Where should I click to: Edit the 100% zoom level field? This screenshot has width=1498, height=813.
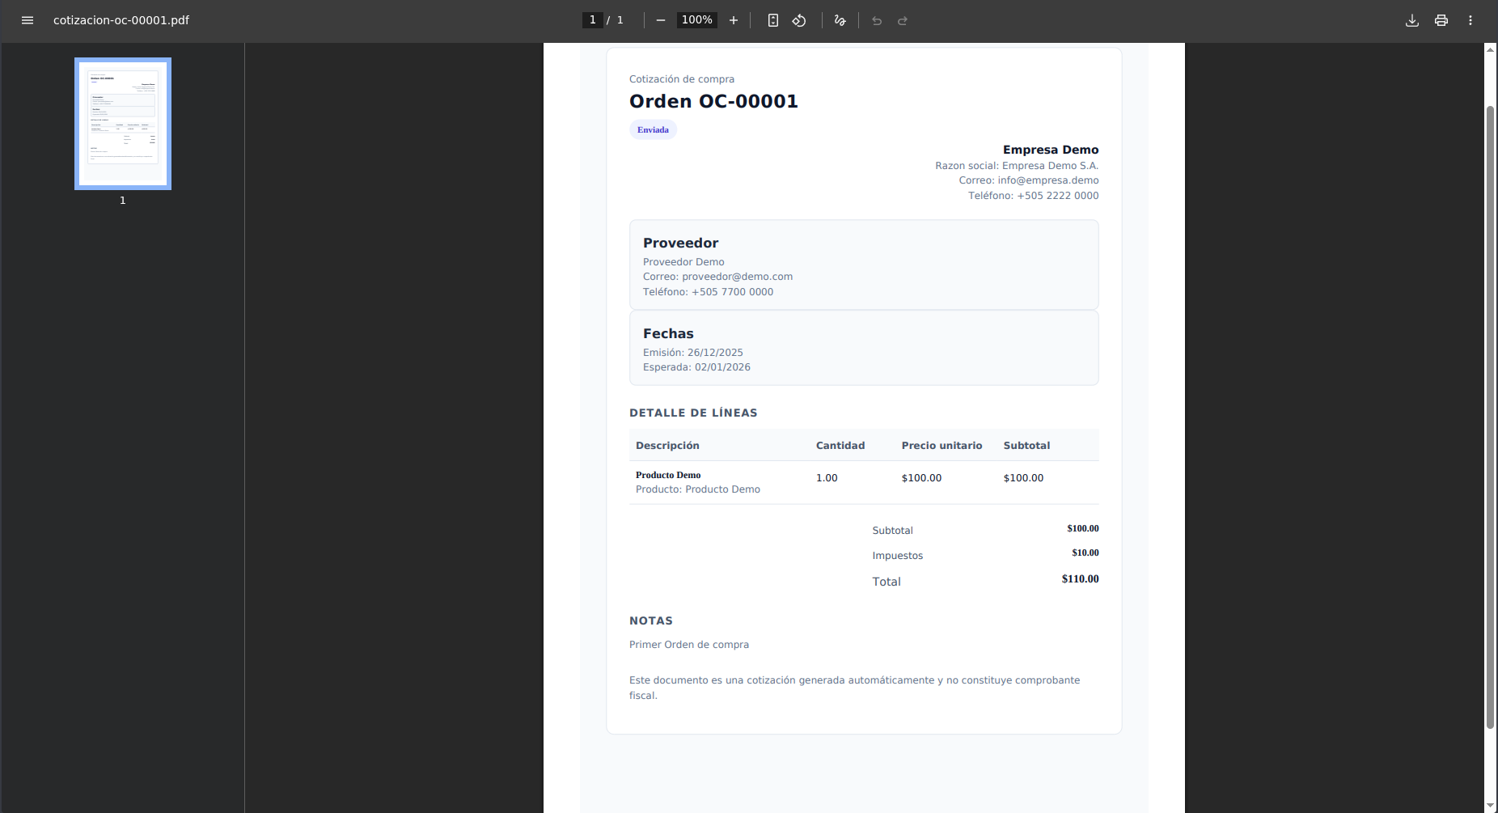[697, 20]
